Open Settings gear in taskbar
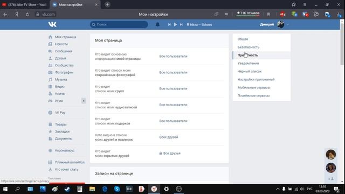This screenshot has width=345, height=194. point(167,189)
